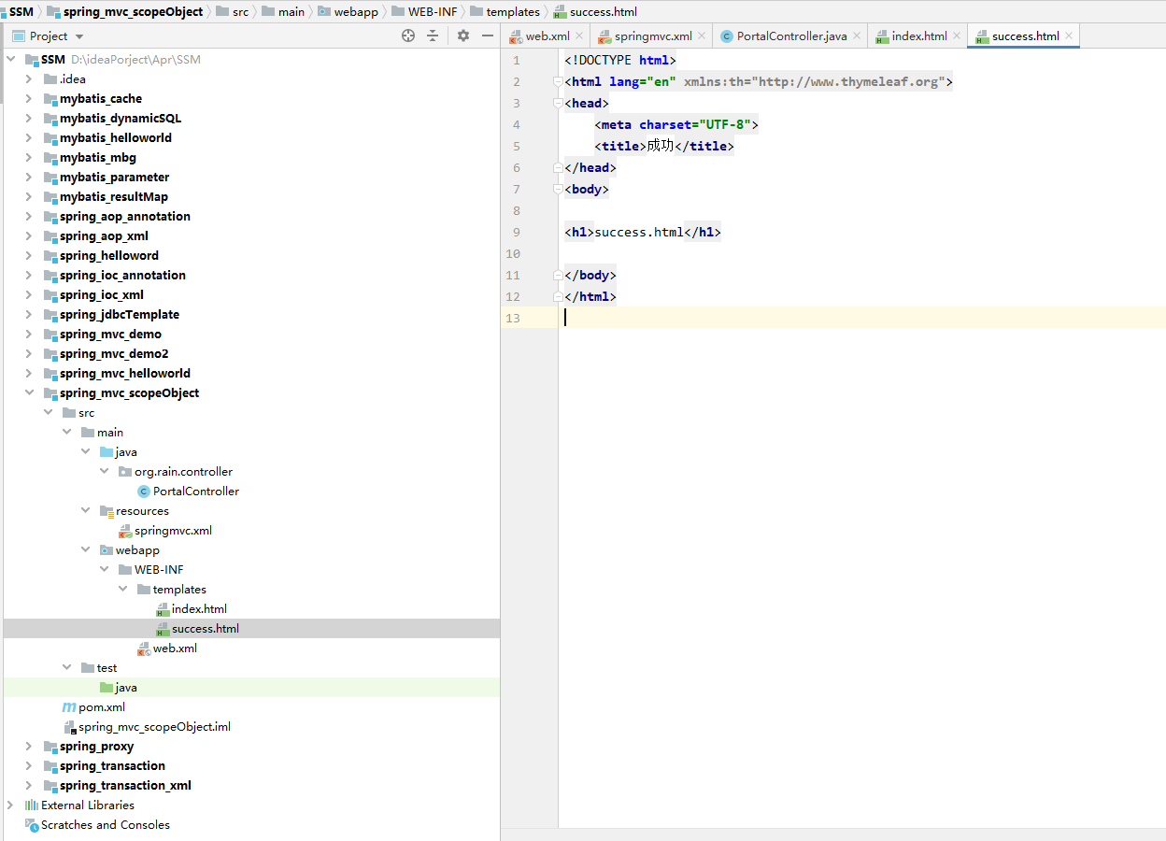1166x841 pixels.
Task: Fold the head tag at line 3
Action: click(x=557, y=104)
